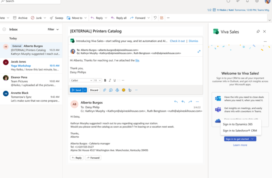Open the toolbar's more options ellipsis
Viewport: 272px width, 178px height.
[x=168, y=18]
